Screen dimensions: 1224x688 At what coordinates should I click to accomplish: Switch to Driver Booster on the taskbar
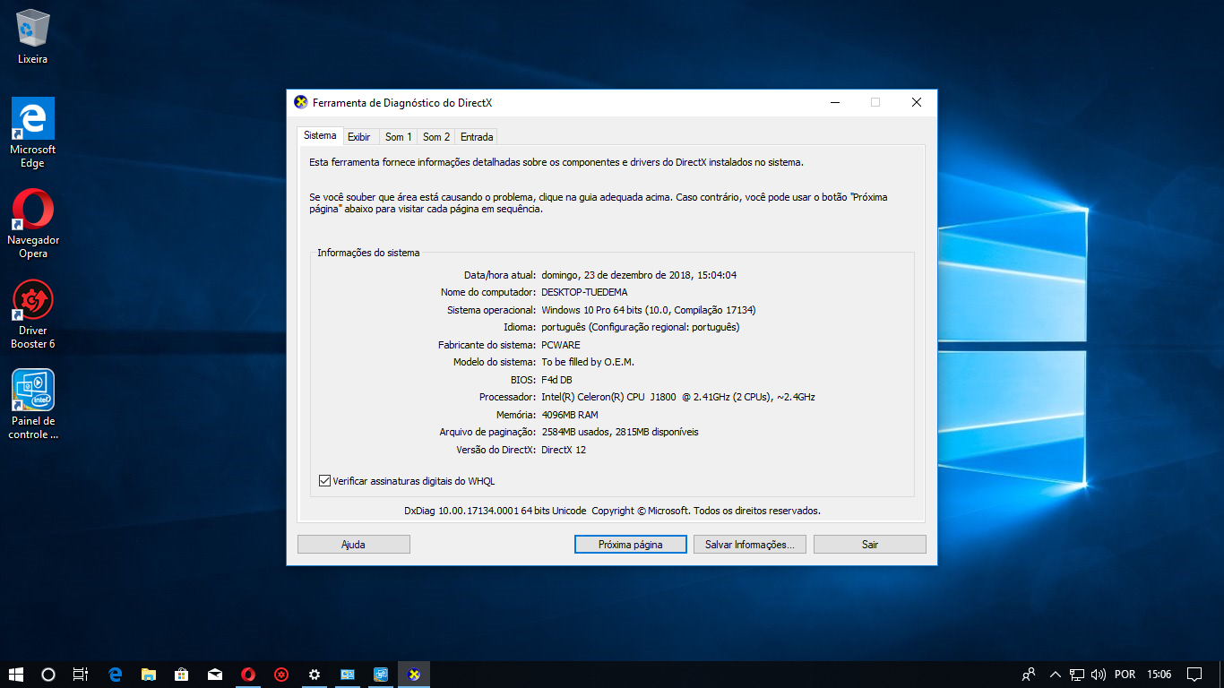click(x=281, y=675)
